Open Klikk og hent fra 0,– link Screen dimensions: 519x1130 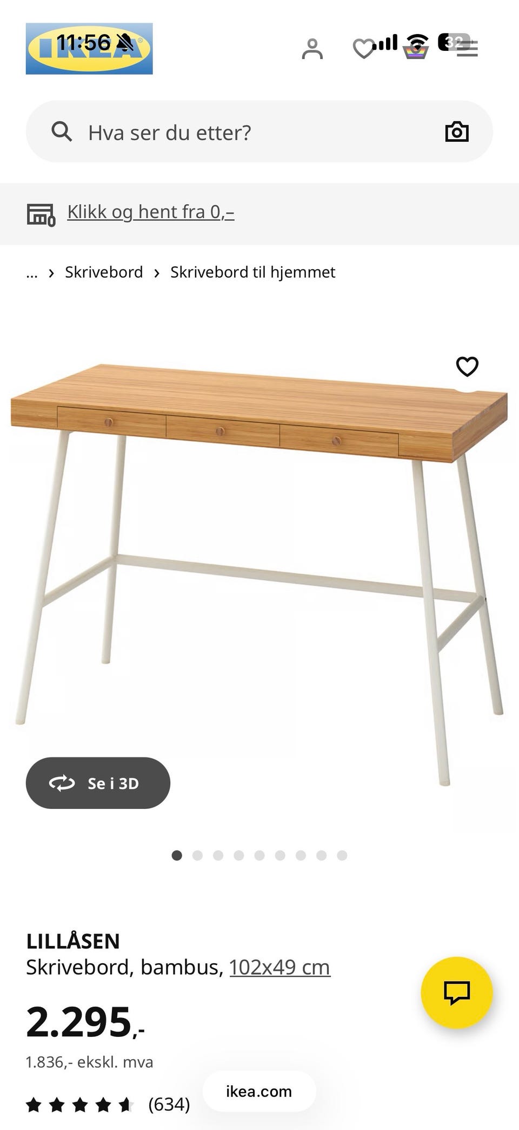click(150, 212)
